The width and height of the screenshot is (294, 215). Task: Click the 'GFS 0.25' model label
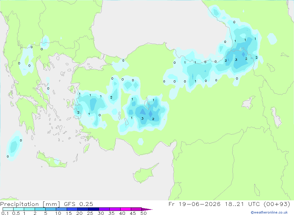pyautogui.click(x=78, y=204)
